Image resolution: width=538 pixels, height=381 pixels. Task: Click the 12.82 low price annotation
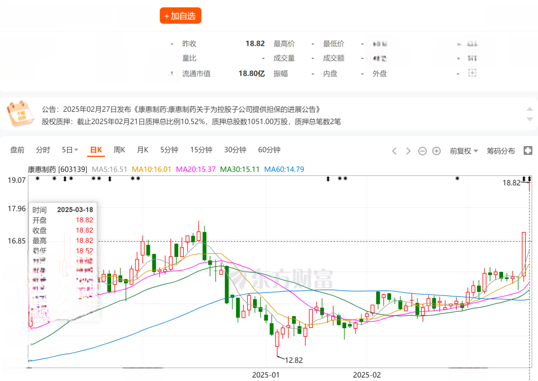tap(294, 360)
